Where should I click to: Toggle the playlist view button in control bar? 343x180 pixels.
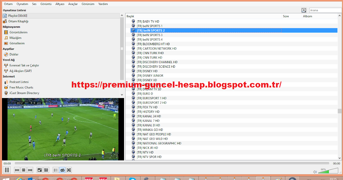click(56, 170)
